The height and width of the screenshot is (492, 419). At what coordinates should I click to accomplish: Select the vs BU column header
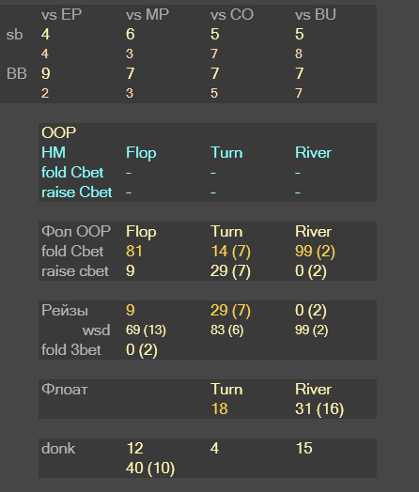click(x=316, y=15)
